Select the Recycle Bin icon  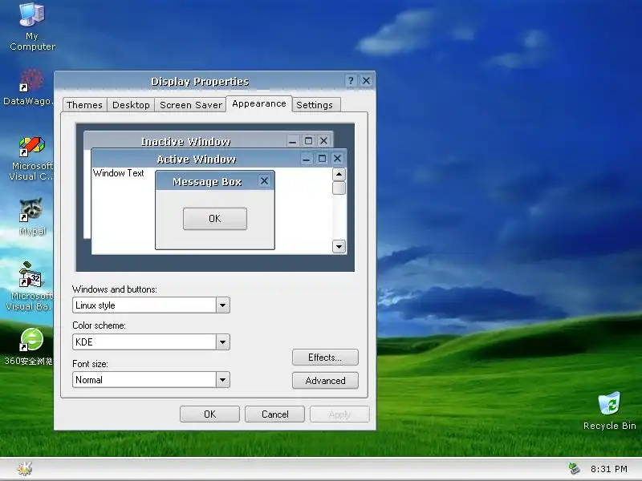click(x=609, y=410)
